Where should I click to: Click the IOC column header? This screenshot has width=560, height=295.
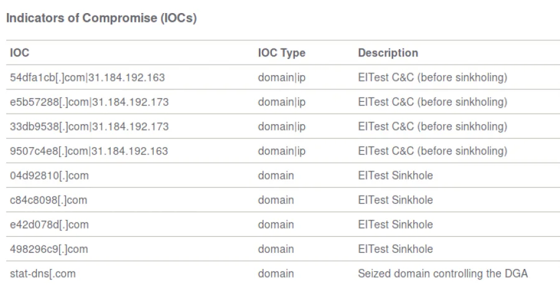click(x=20, y=53)
